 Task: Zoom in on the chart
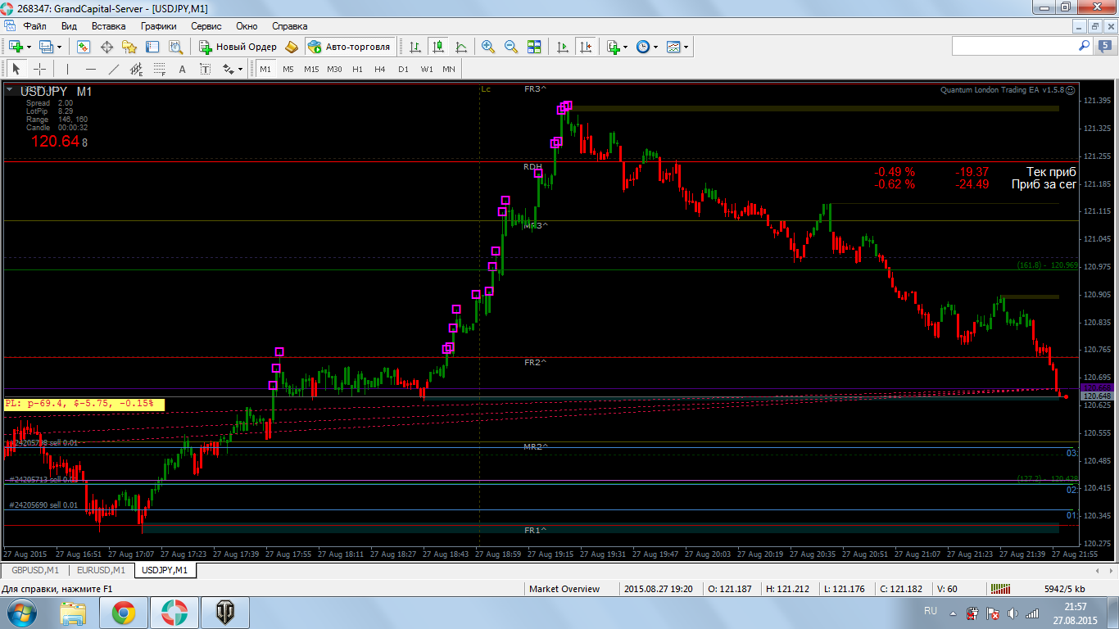pos(488,47)
